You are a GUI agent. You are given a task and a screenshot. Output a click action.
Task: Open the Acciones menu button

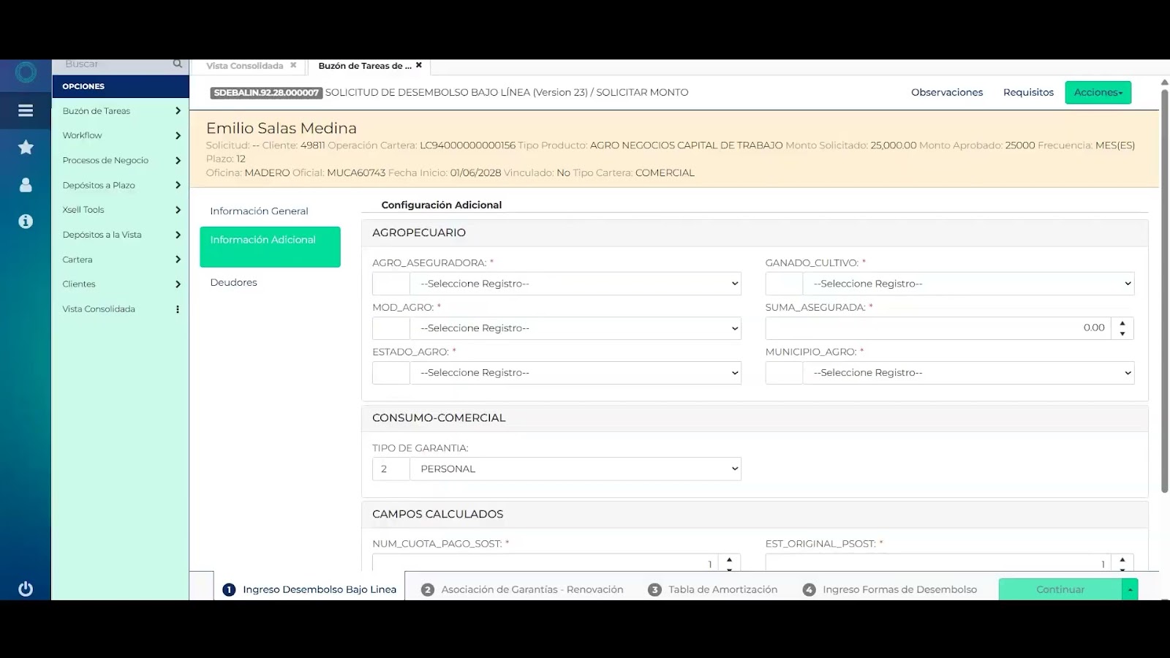point(1097,92)
